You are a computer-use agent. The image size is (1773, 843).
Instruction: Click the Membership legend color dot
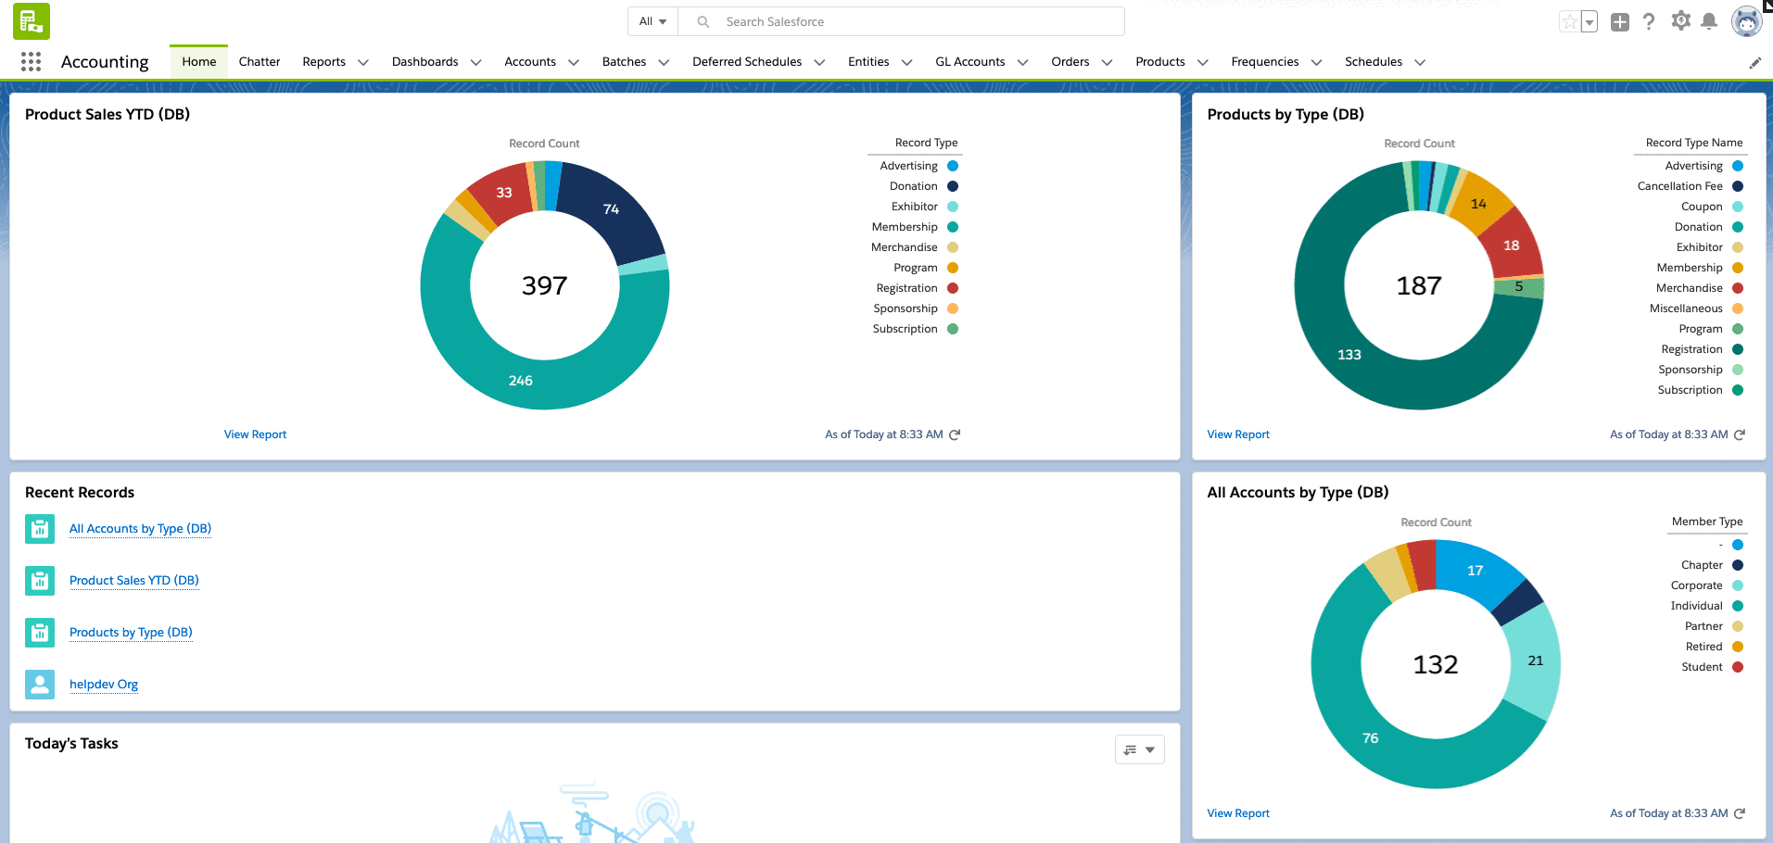(x=953, y=227)
